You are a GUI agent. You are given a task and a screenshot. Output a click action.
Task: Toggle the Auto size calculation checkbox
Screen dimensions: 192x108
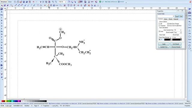click(x=159, y=31)
